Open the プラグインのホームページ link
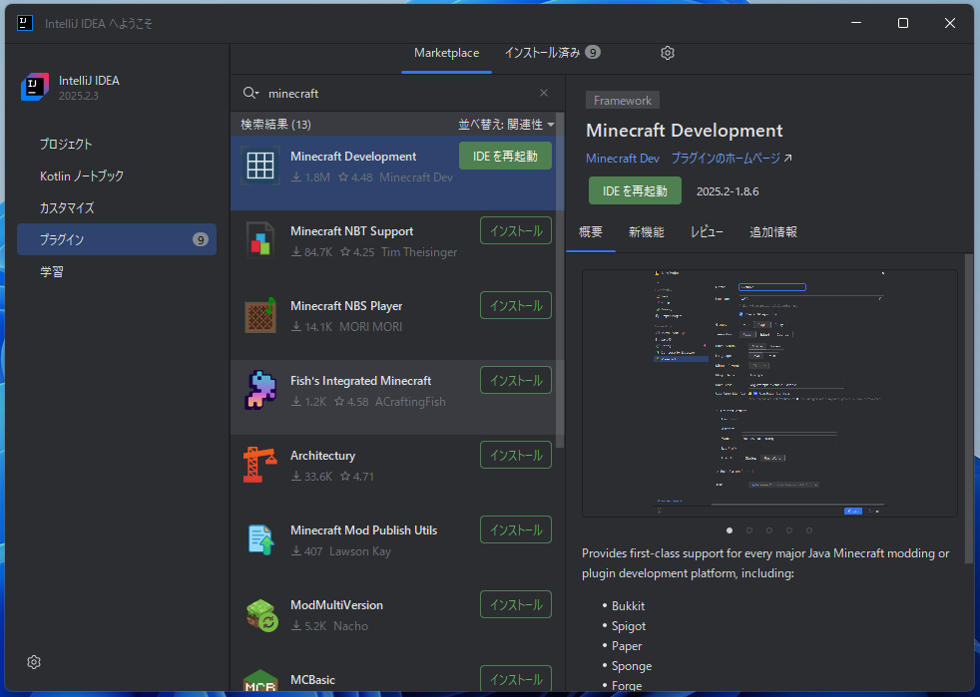The width and height of the screenshot is (980, 697). [727, 158]
